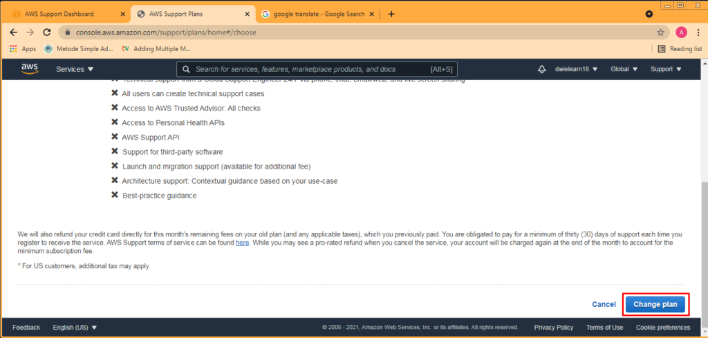
Task: Click 'Best-practice guidance' text
Action: tap(160, 196)
